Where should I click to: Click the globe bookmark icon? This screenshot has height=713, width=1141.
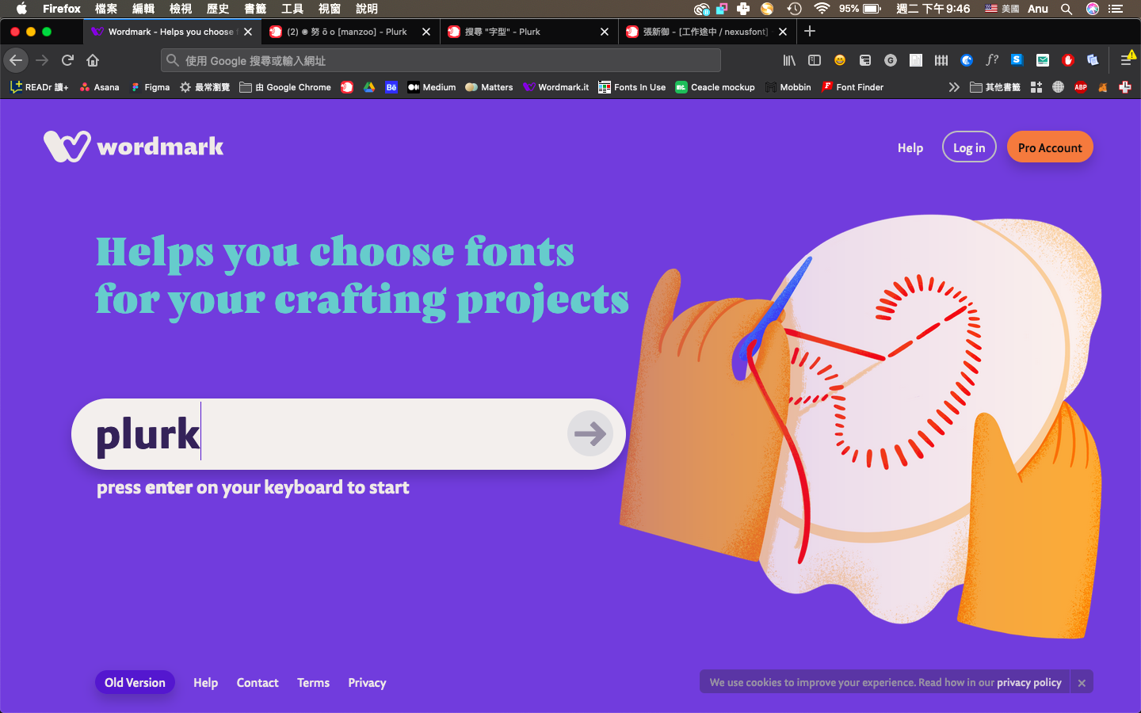pyautogui.click(x=1058, y=87)
